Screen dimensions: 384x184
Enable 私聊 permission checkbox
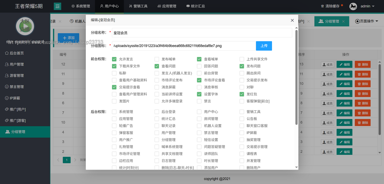click(x=114, y=73)
